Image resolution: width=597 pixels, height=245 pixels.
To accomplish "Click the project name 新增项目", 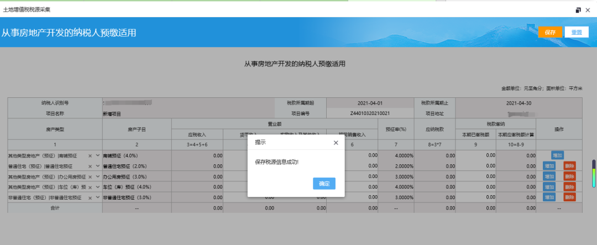I will pos(112,114).
